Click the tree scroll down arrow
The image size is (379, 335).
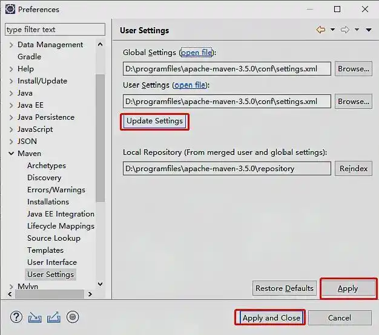pos(100,284)
